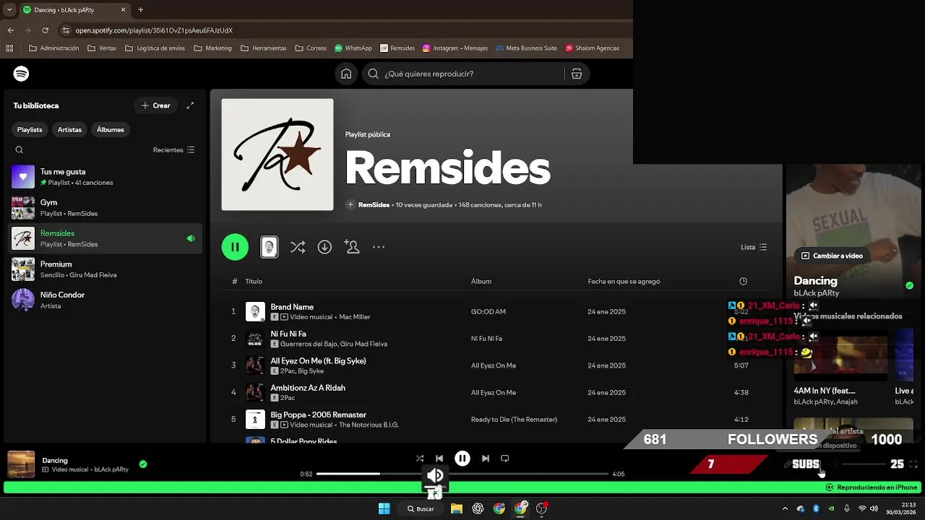Open more options for Remsides playlist

[x=379, y=247]
